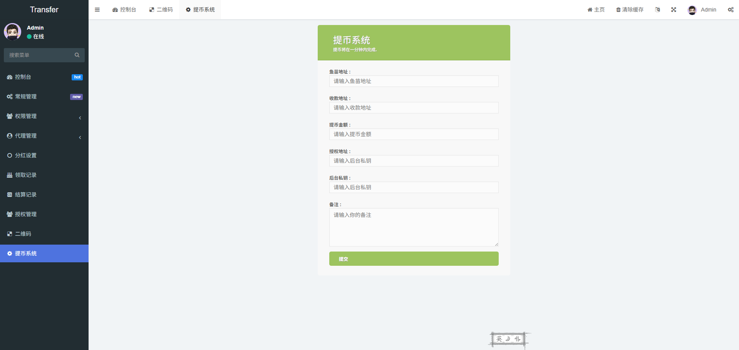This screenshot has width=739, height=350.
Task: Open 领取记录 records from sidebar
Action: 25,175
